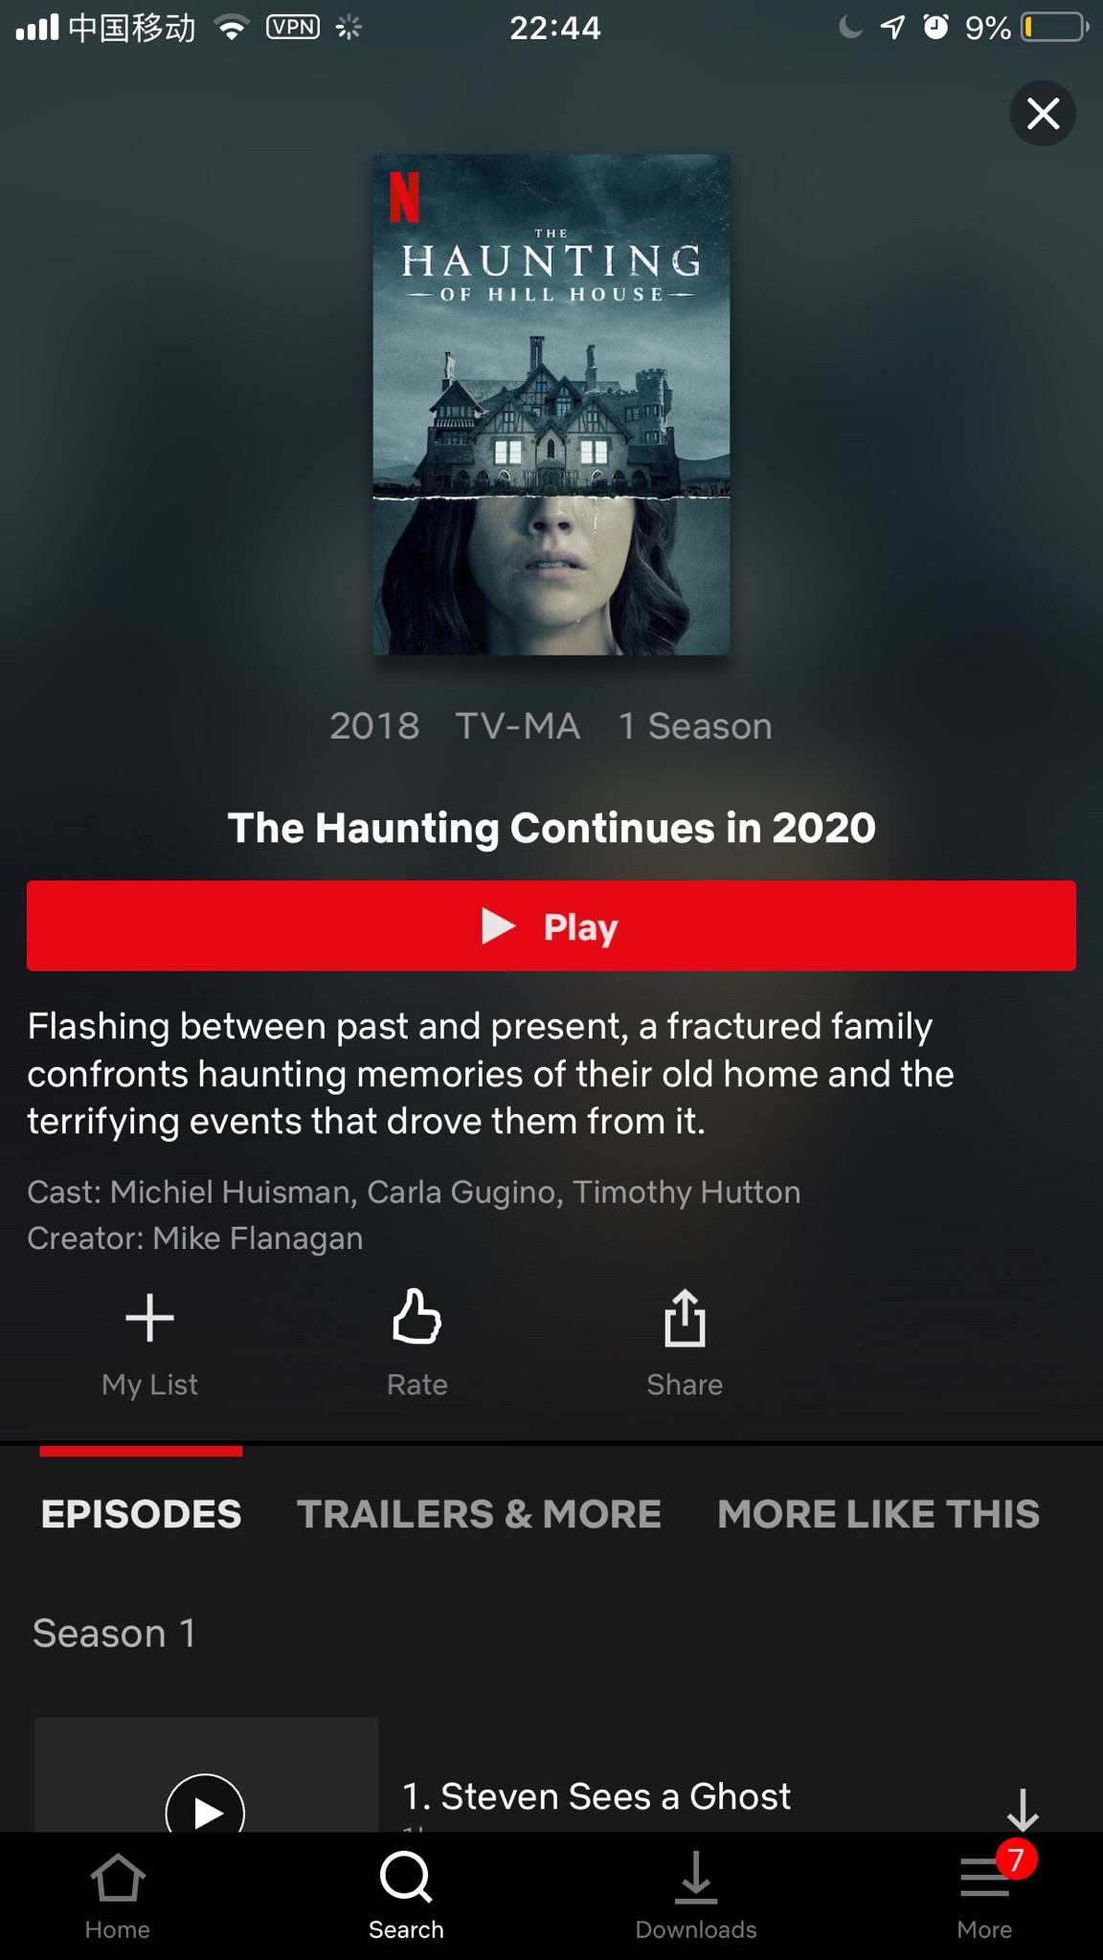Image resolution: width=1103 pixels, height=1960 pixels.
Task: Open More menu with 7 badge
Action: point(986,1897)
